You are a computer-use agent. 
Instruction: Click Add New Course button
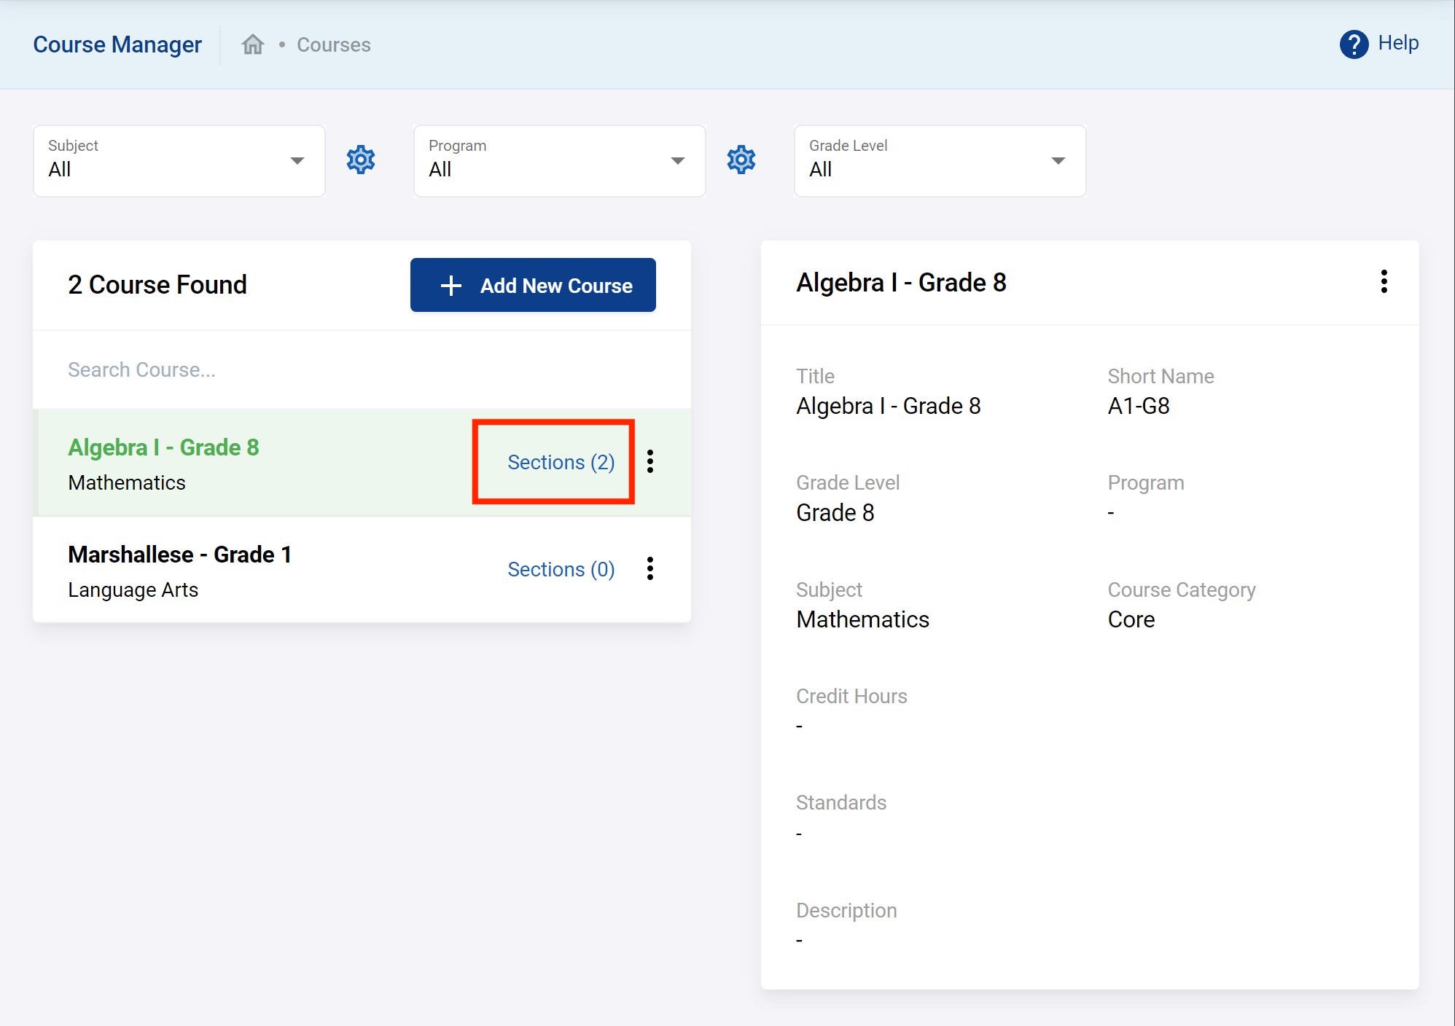[533, 285]
